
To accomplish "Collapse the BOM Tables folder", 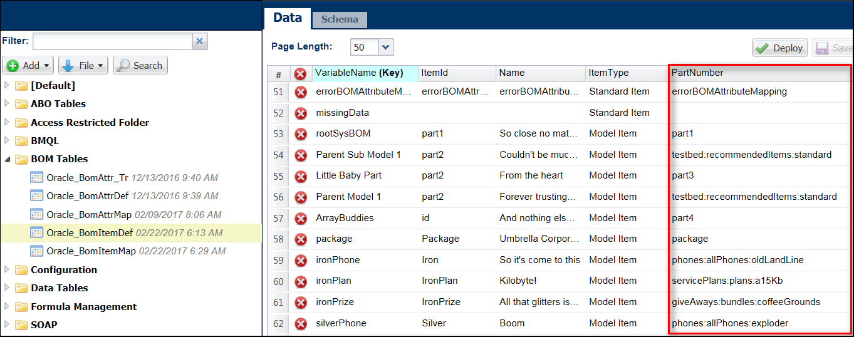I will 8,159.
